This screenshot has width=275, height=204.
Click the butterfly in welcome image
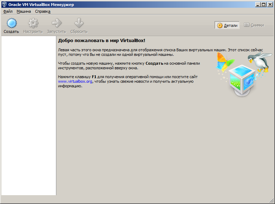point(224,61)
